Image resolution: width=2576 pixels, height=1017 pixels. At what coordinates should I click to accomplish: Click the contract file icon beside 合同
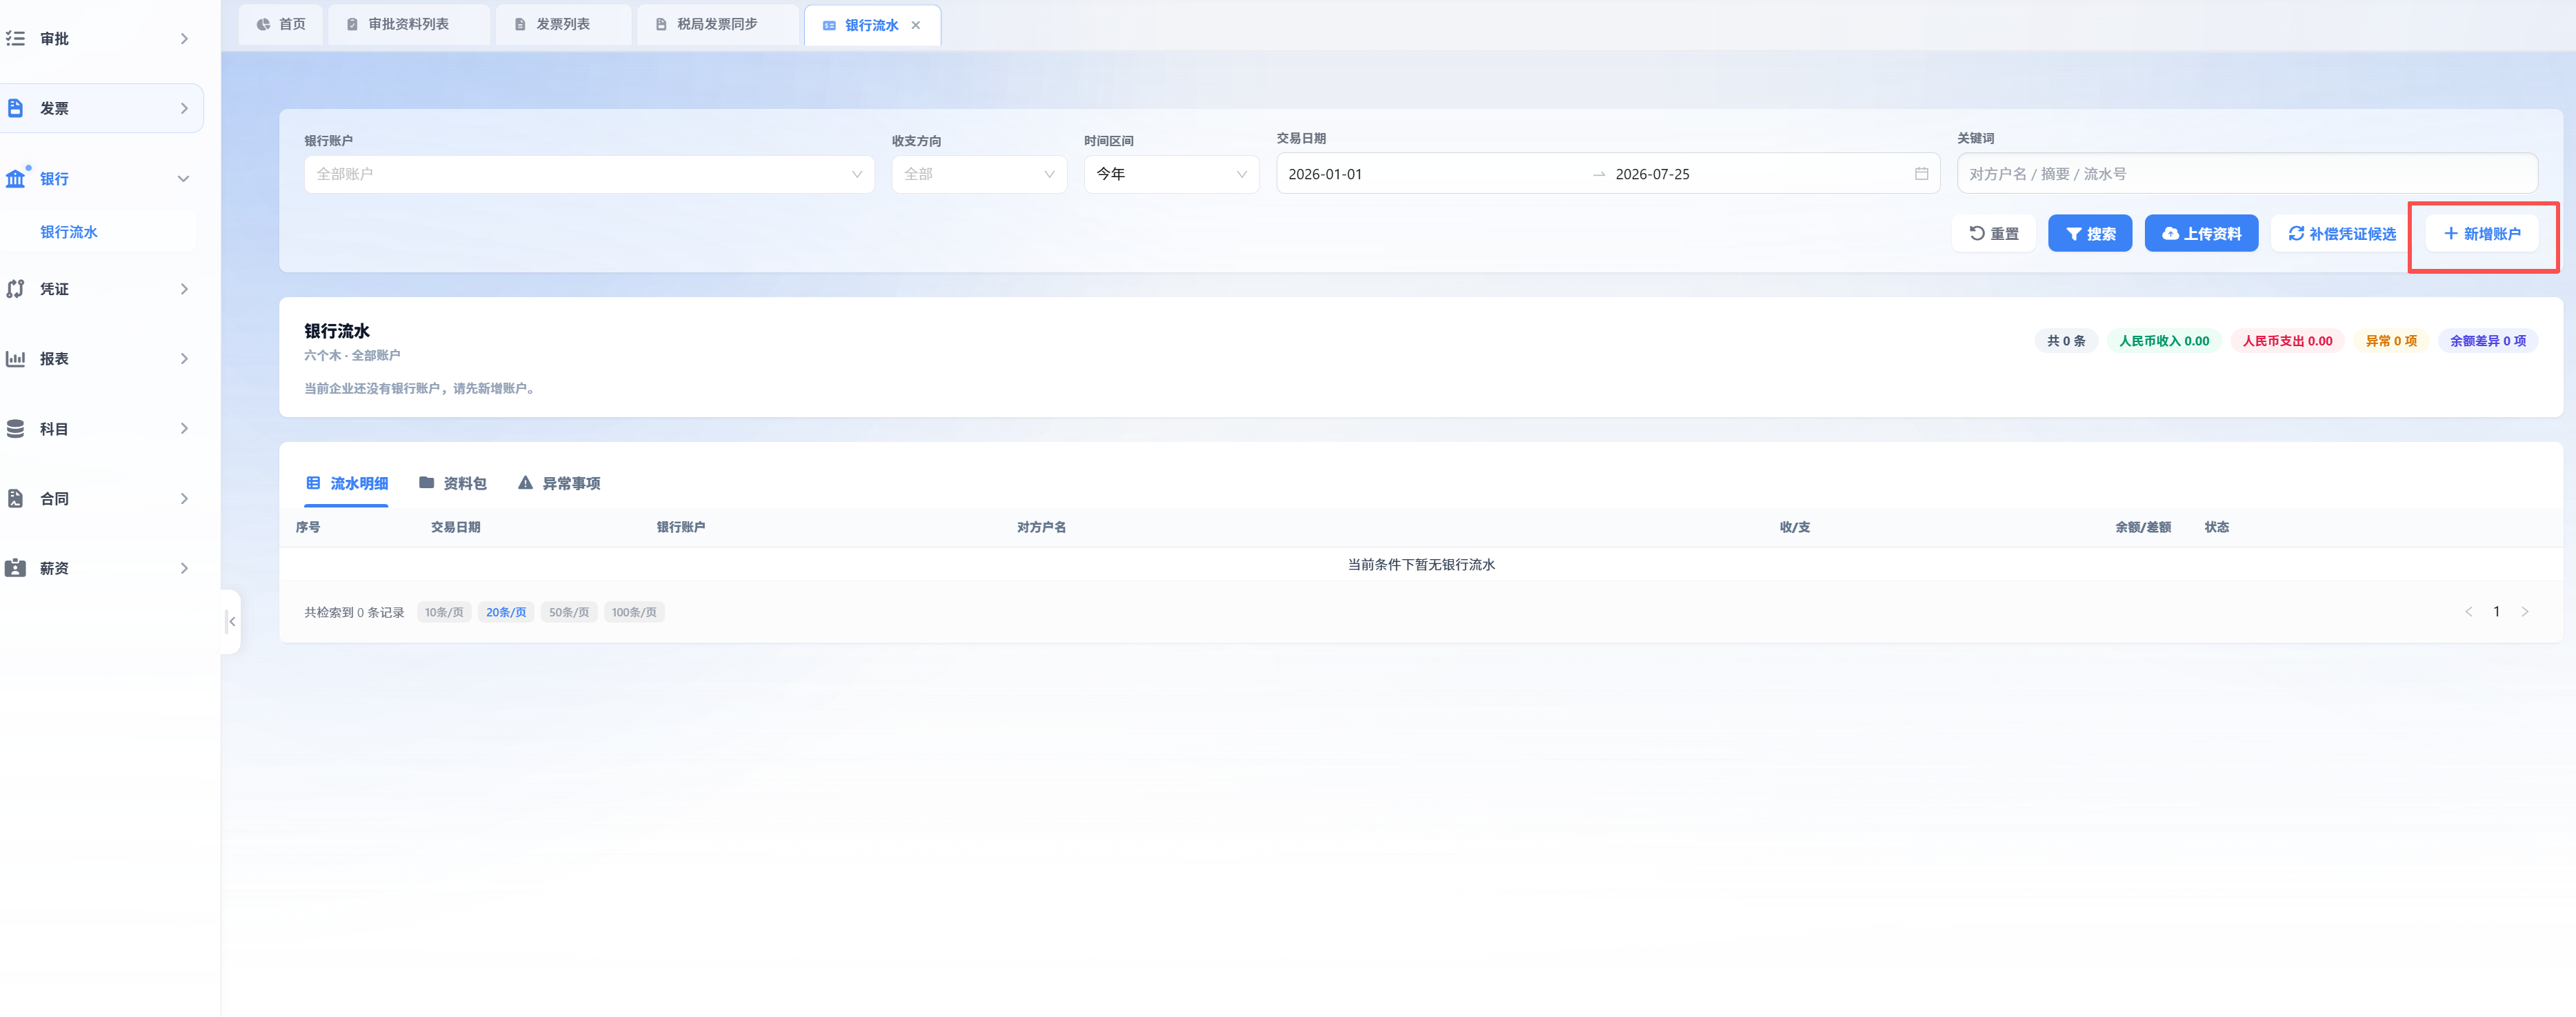pos(15,498)
